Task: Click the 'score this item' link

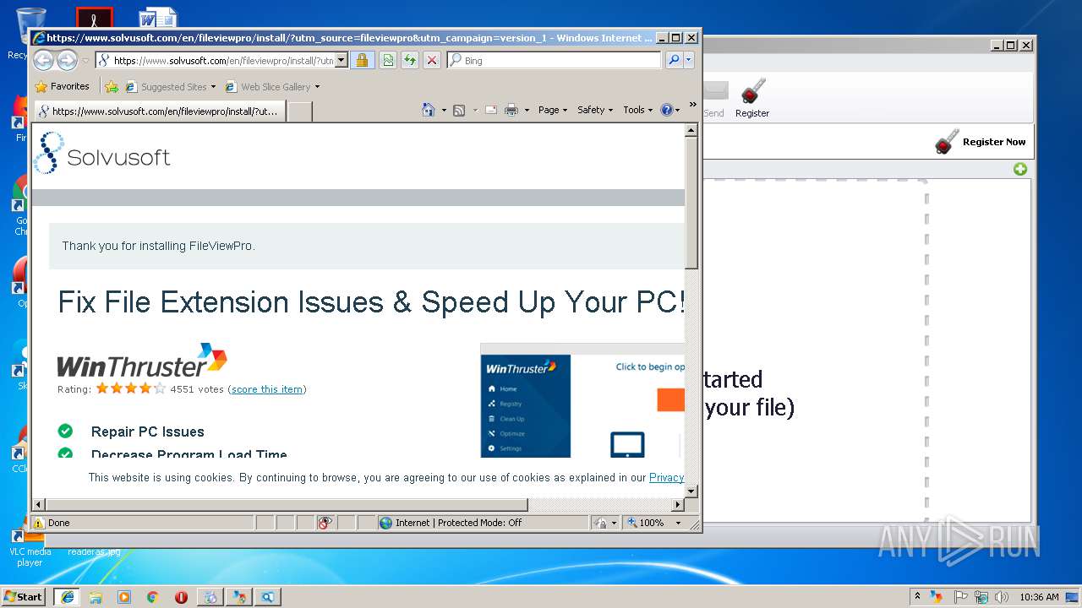Action: pyautogui.click(x=267, y=389)
